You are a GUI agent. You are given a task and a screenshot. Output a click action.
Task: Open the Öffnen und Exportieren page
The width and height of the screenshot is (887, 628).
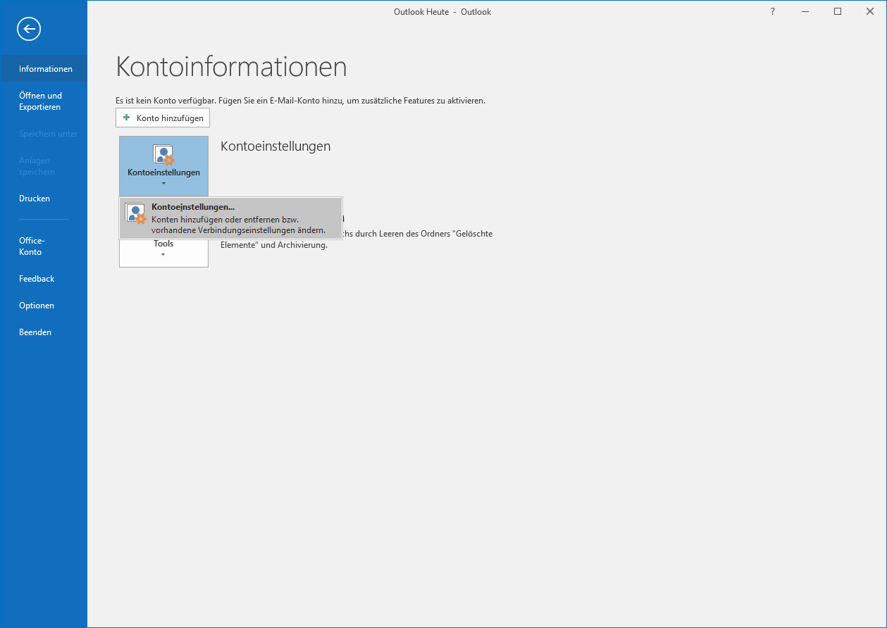(x=40, y=101)
